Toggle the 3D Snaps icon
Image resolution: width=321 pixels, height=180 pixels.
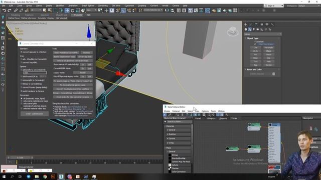pyautogui.click(x=118, y=10)
